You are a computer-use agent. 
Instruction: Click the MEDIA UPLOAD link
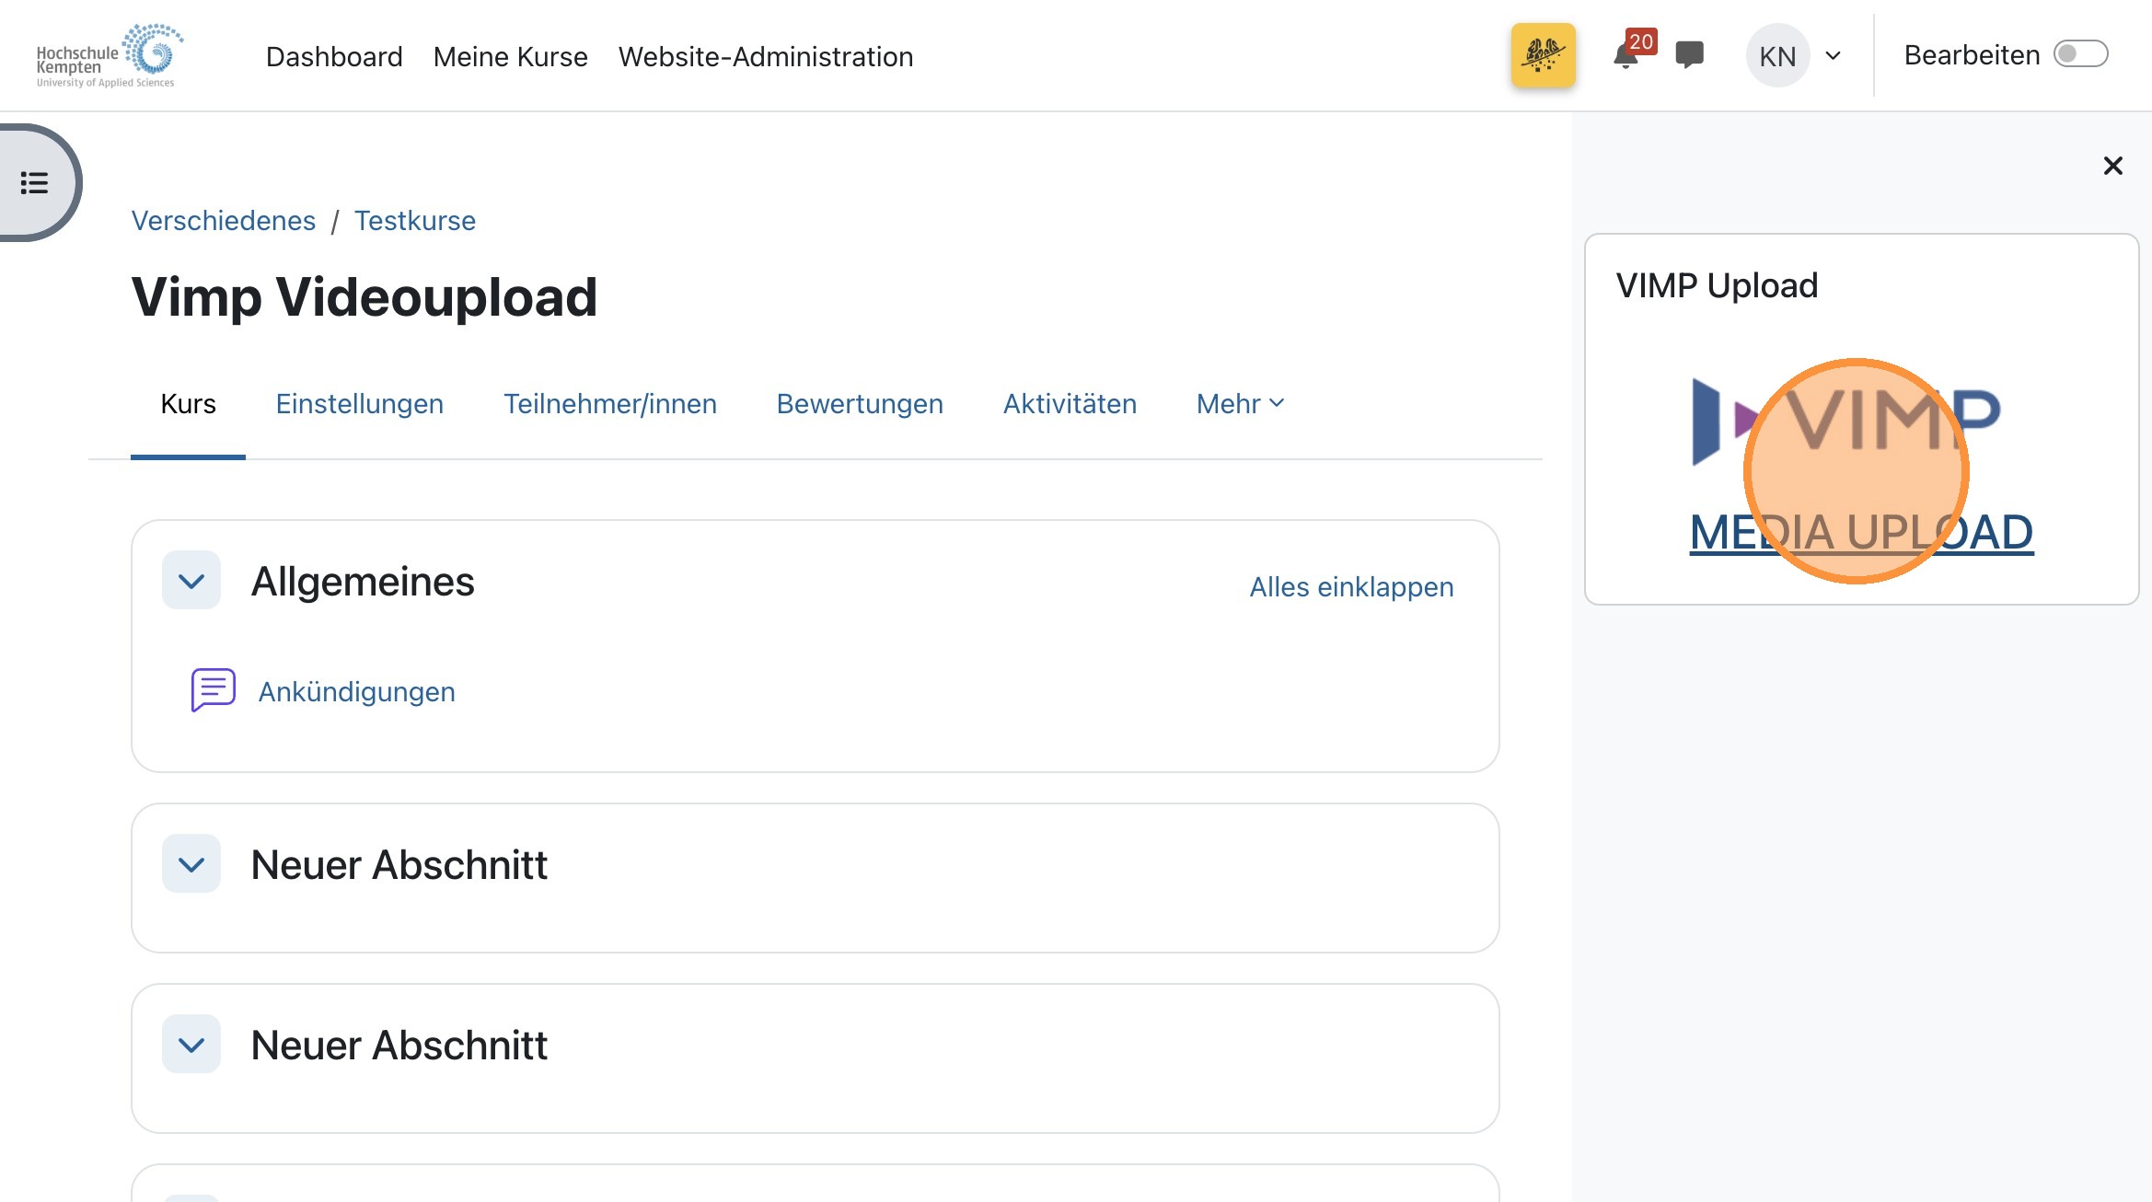coord(1860,532)
